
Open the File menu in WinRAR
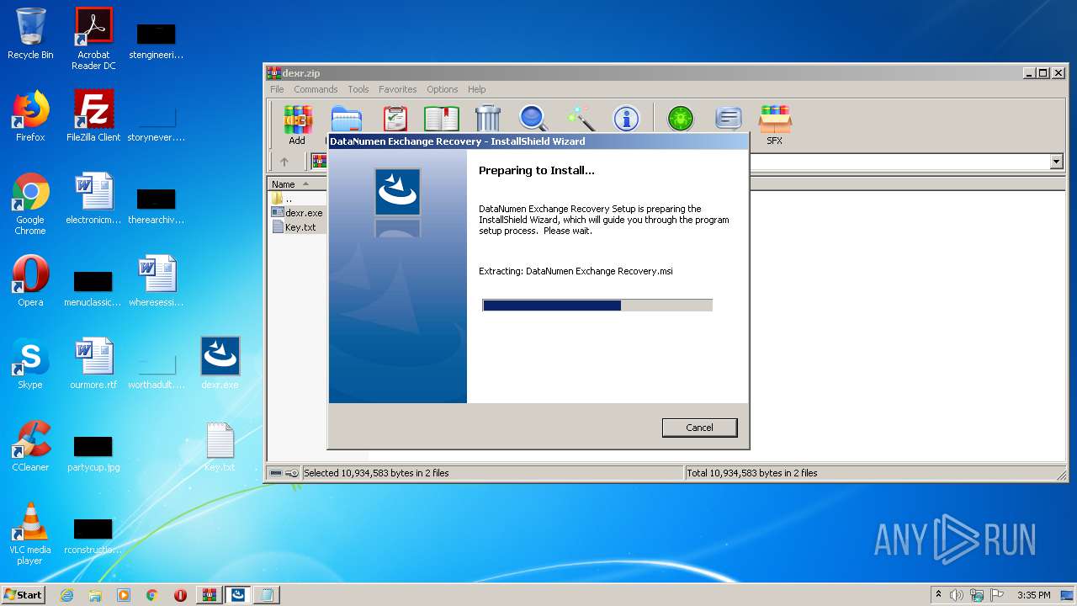277,89
